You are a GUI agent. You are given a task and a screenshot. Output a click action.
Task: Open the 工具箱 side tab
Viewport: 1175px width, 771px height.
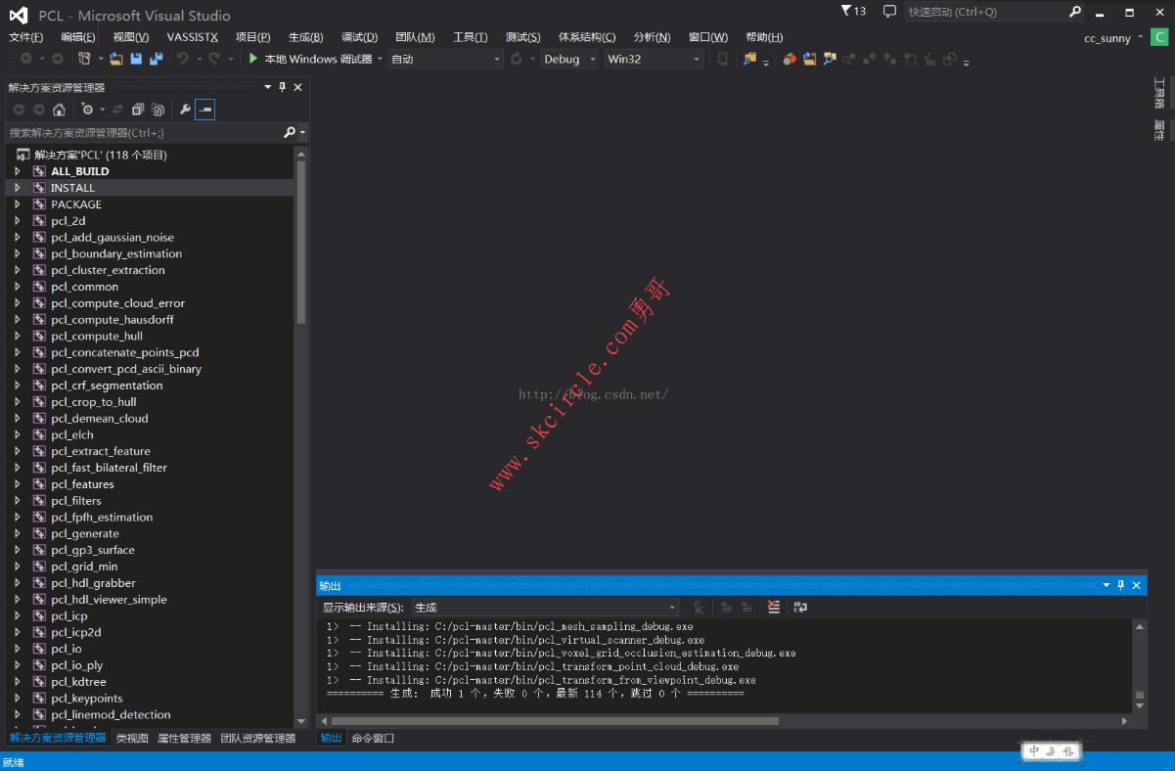tap(1159, 92)
